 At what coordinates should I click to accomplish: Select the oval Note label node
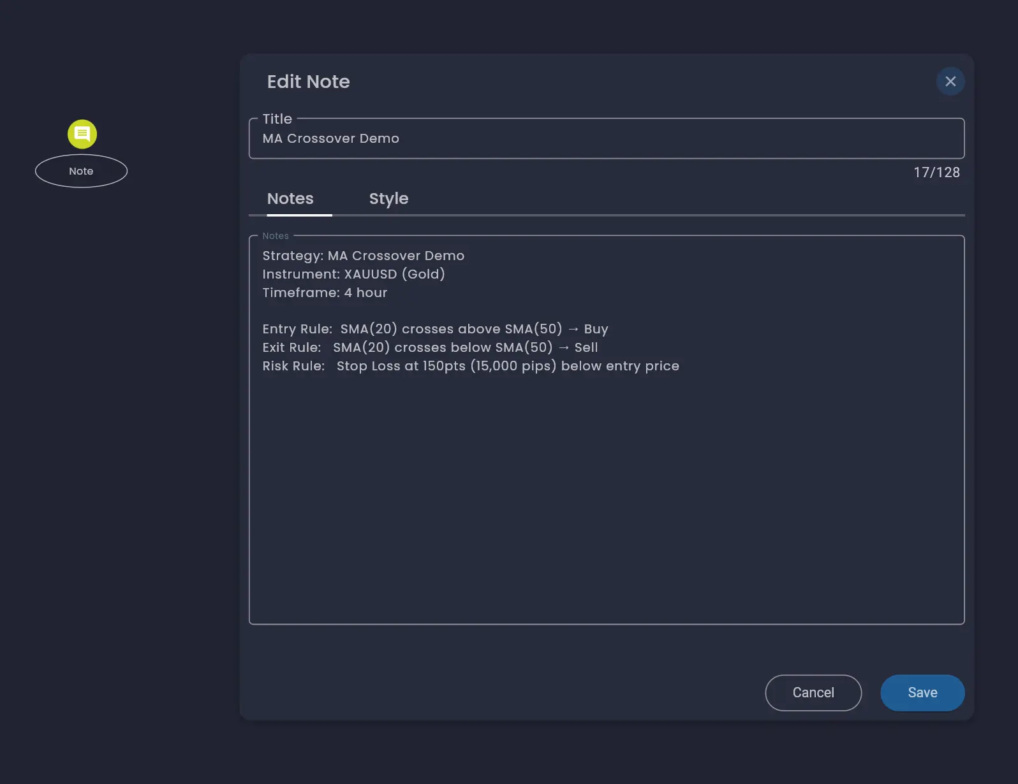(81, 171)
